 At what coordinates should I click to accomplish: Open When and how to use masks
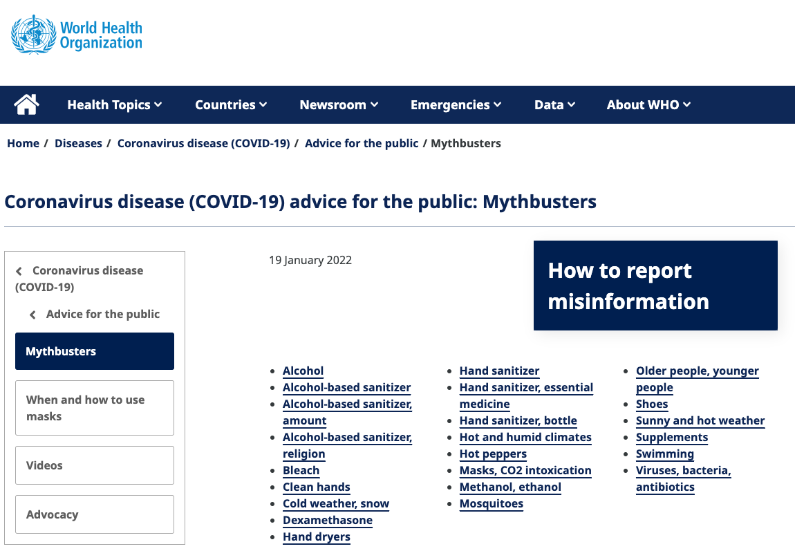[95, 408]
